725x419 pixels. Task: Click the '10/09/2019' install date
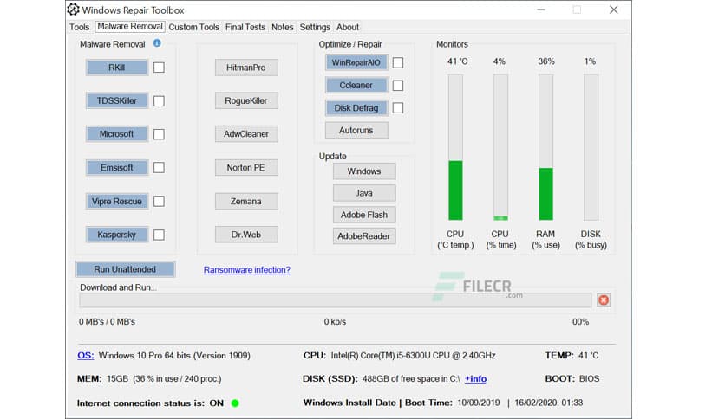[x=479, y=403]
